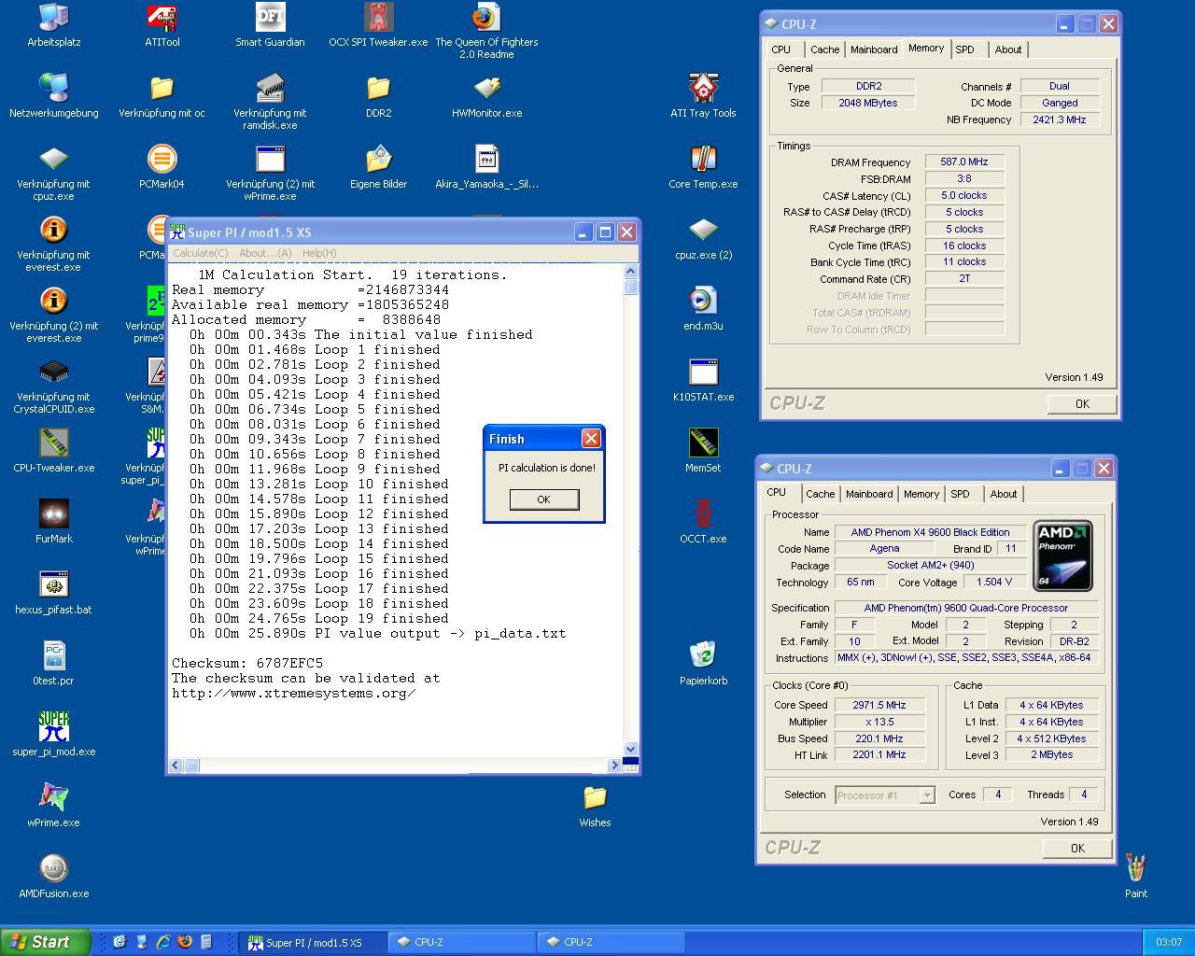Viewport: 1195px width, 956px height.
Task: Switch to Mainboard tab in upper CPU-Z
Action: click(x=874, y=49)
